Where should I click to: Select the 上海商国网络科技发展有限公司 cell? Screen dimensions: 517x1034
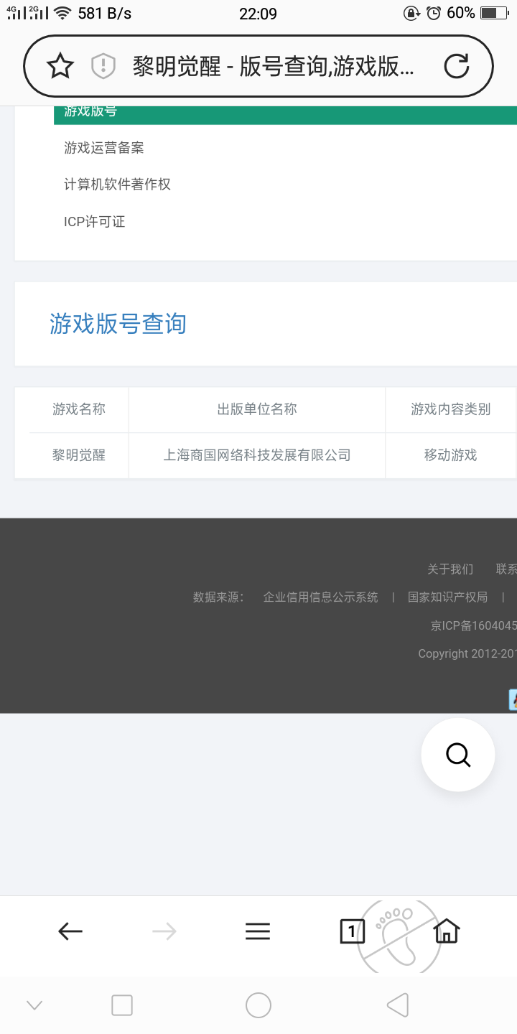257,455
